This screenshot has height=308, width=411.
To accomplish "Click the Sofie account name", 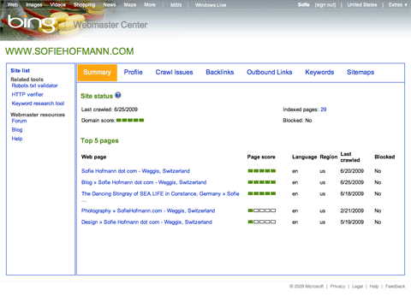I will click(303, 5).
